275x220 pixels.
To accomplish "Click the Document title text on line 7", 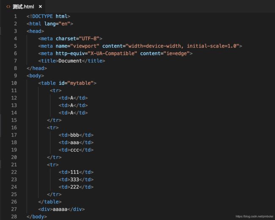I will [70, 61].
